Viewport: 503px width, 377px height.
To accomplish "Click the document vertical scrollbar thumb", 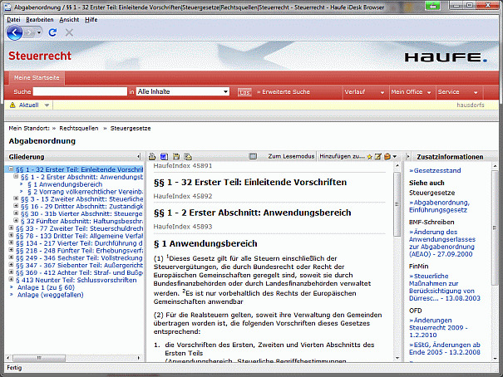I will 397,204.
